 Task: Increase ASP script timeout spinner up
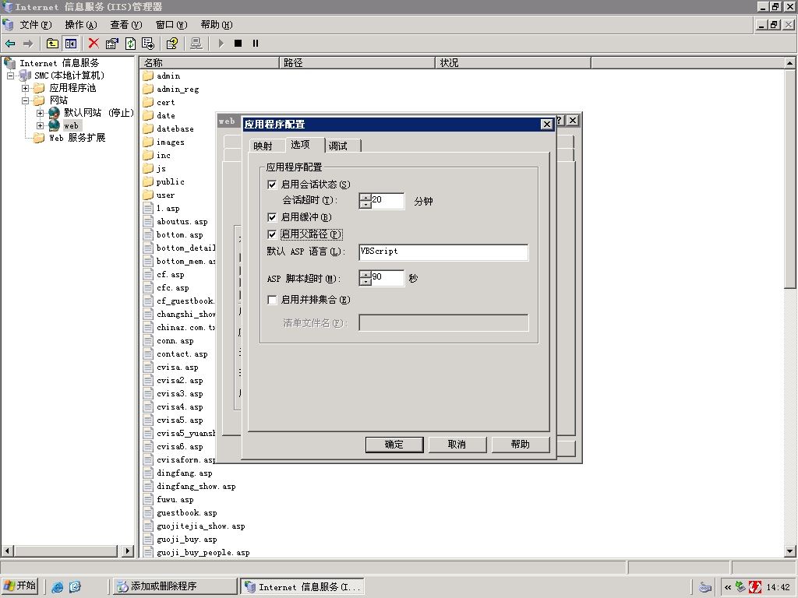[x=365, y=275]
